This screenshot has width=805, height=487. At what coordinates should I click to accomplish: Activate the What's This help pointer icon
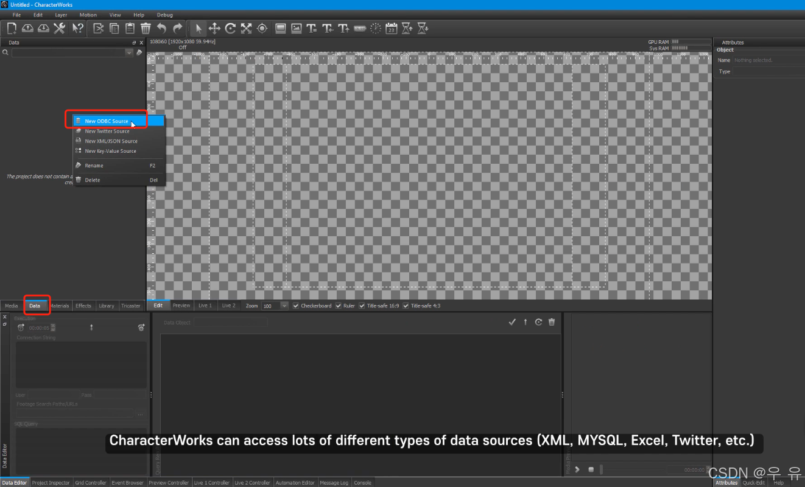(78, 28)
